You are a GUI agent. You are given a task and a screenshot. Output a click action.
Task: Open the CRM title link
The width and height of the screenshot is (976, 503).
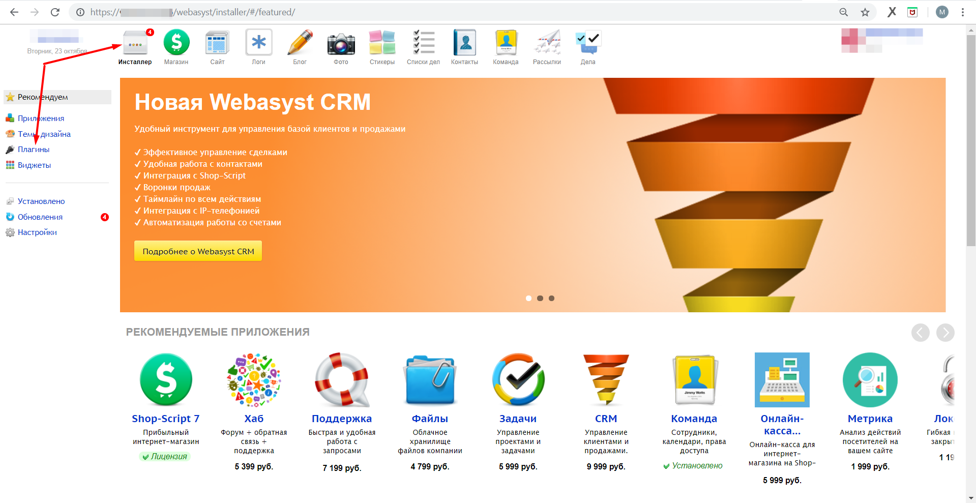click(606, 419)
